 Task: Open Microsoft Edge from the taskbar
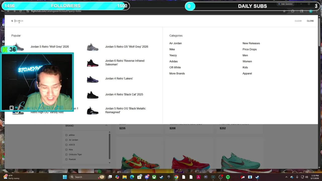point(132,177)
